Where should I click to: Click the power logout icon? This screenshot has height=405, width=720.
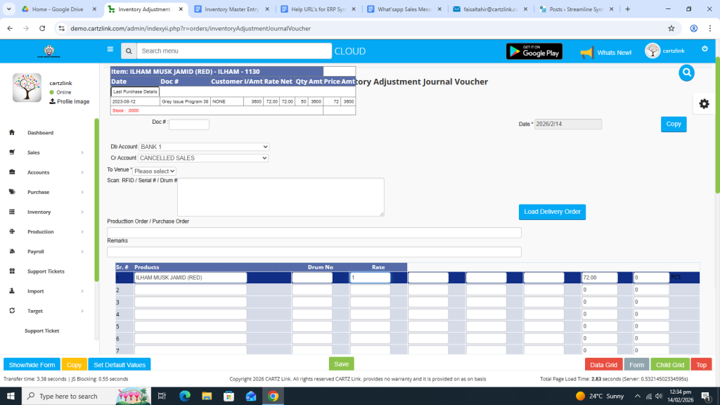(705, 49)
